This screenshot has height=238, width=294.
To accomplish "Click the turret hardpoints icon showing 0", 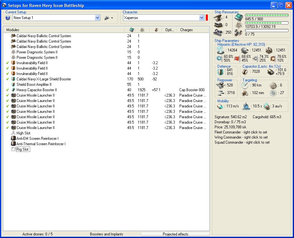I will [218, 25].
